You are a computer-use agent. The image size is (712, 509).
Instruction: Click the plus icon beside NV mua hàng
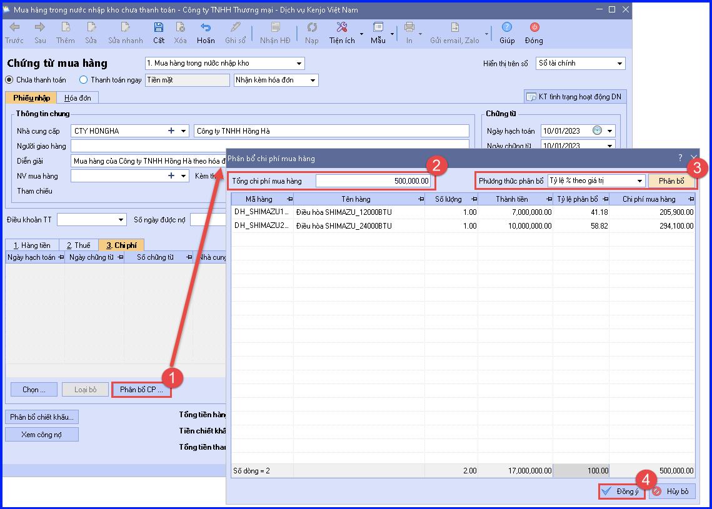pos(171,175)
